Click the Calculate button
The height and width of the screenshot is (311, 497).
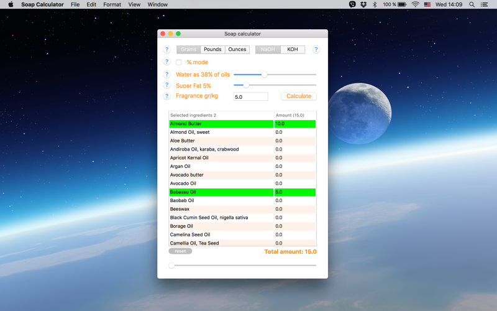[x=299, y=96]
